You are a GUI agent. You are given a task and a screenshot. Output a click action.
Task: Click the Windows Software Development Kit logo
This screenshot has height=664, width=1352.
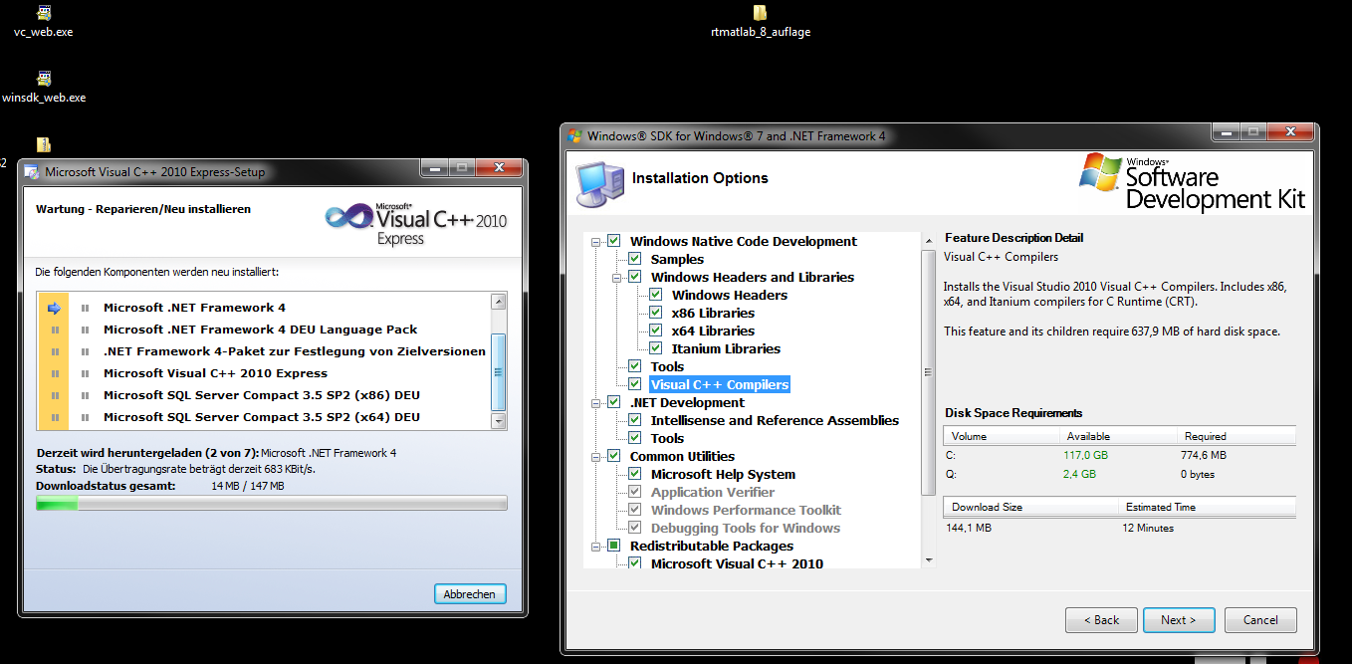click(1191, 182)
